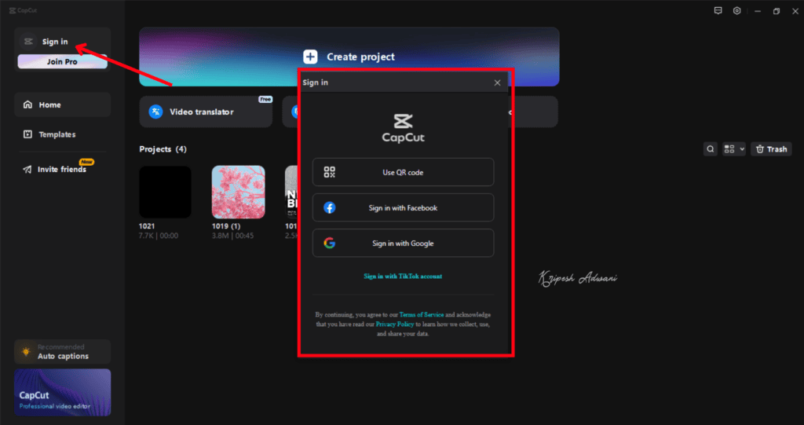Open project thumbnail 1021
The height and width of the screenshot is (425, 804).
165,192
